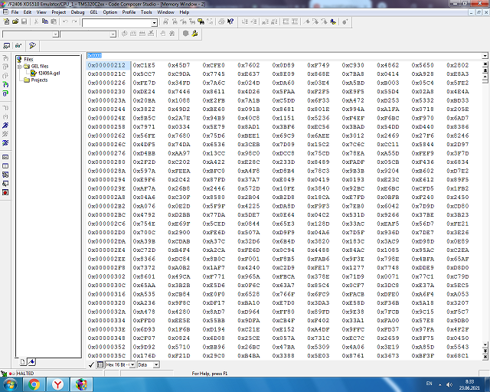Open the View menu
This screenshot has height=392, width=490.
click(41, 12)
